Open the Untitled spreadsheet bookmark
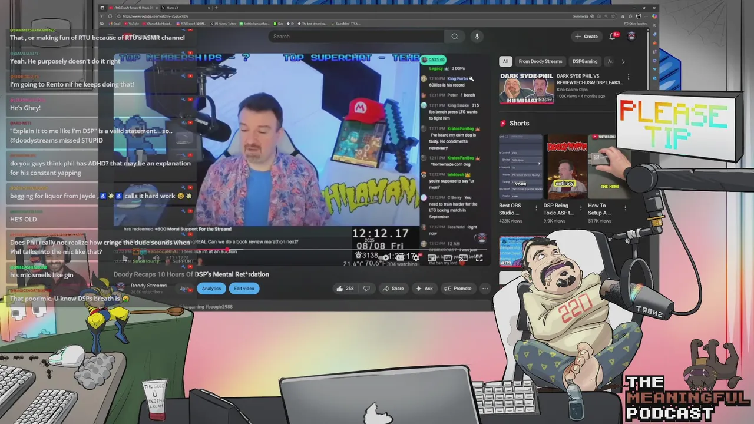Screen dimensions: 754x424 [x=253, y=24]
